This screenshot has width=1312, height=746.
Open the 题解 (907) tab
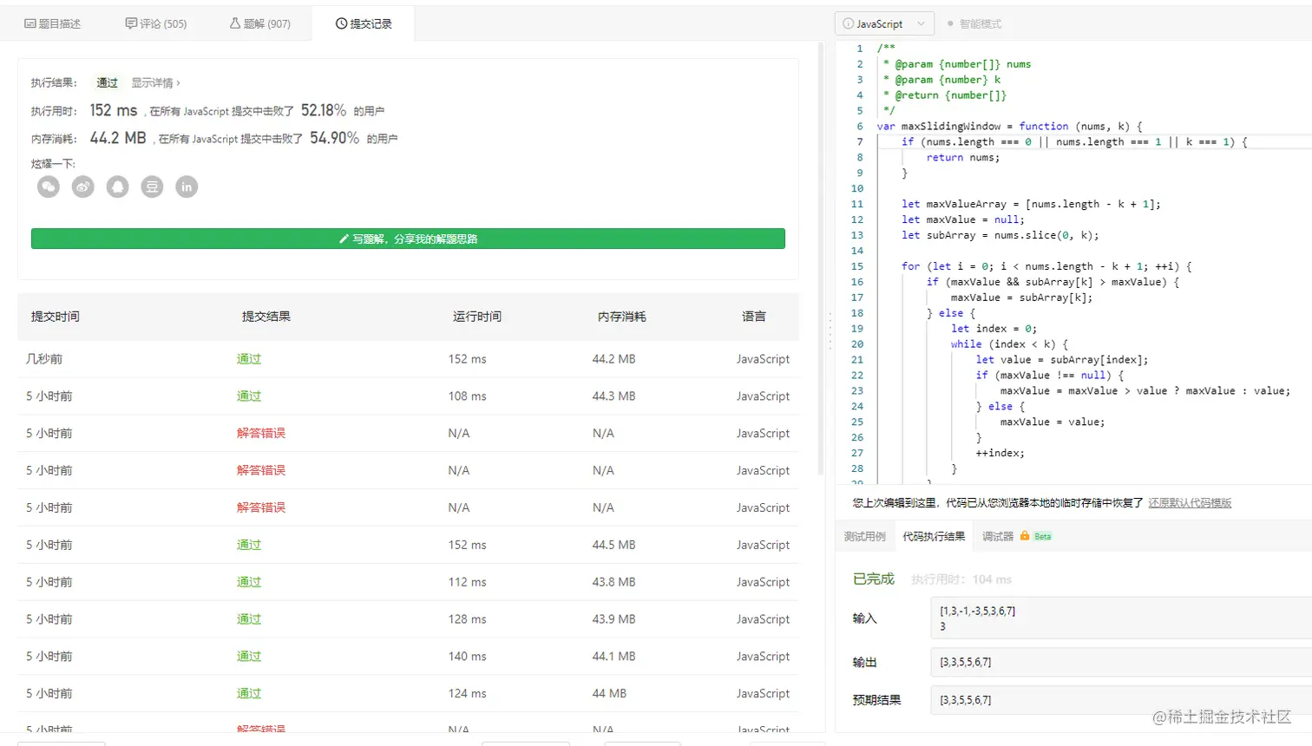tap(260, 23)
